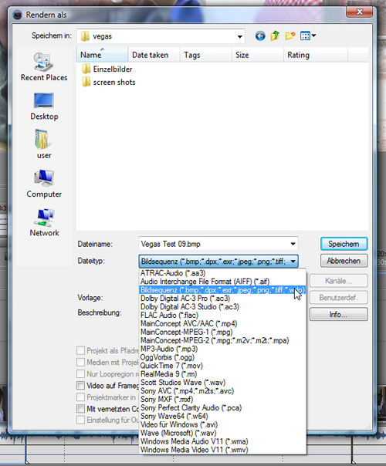Viewport: 386px width, 466px height.
Task: Go to the Desktop location
Action: (44, 106)
